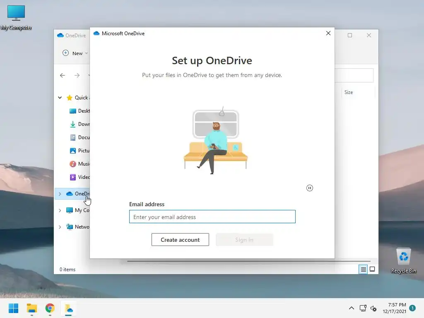Maximize the OneDrive File Explorer window
This screenshot has width=424, height=318.
pos(350,35)
